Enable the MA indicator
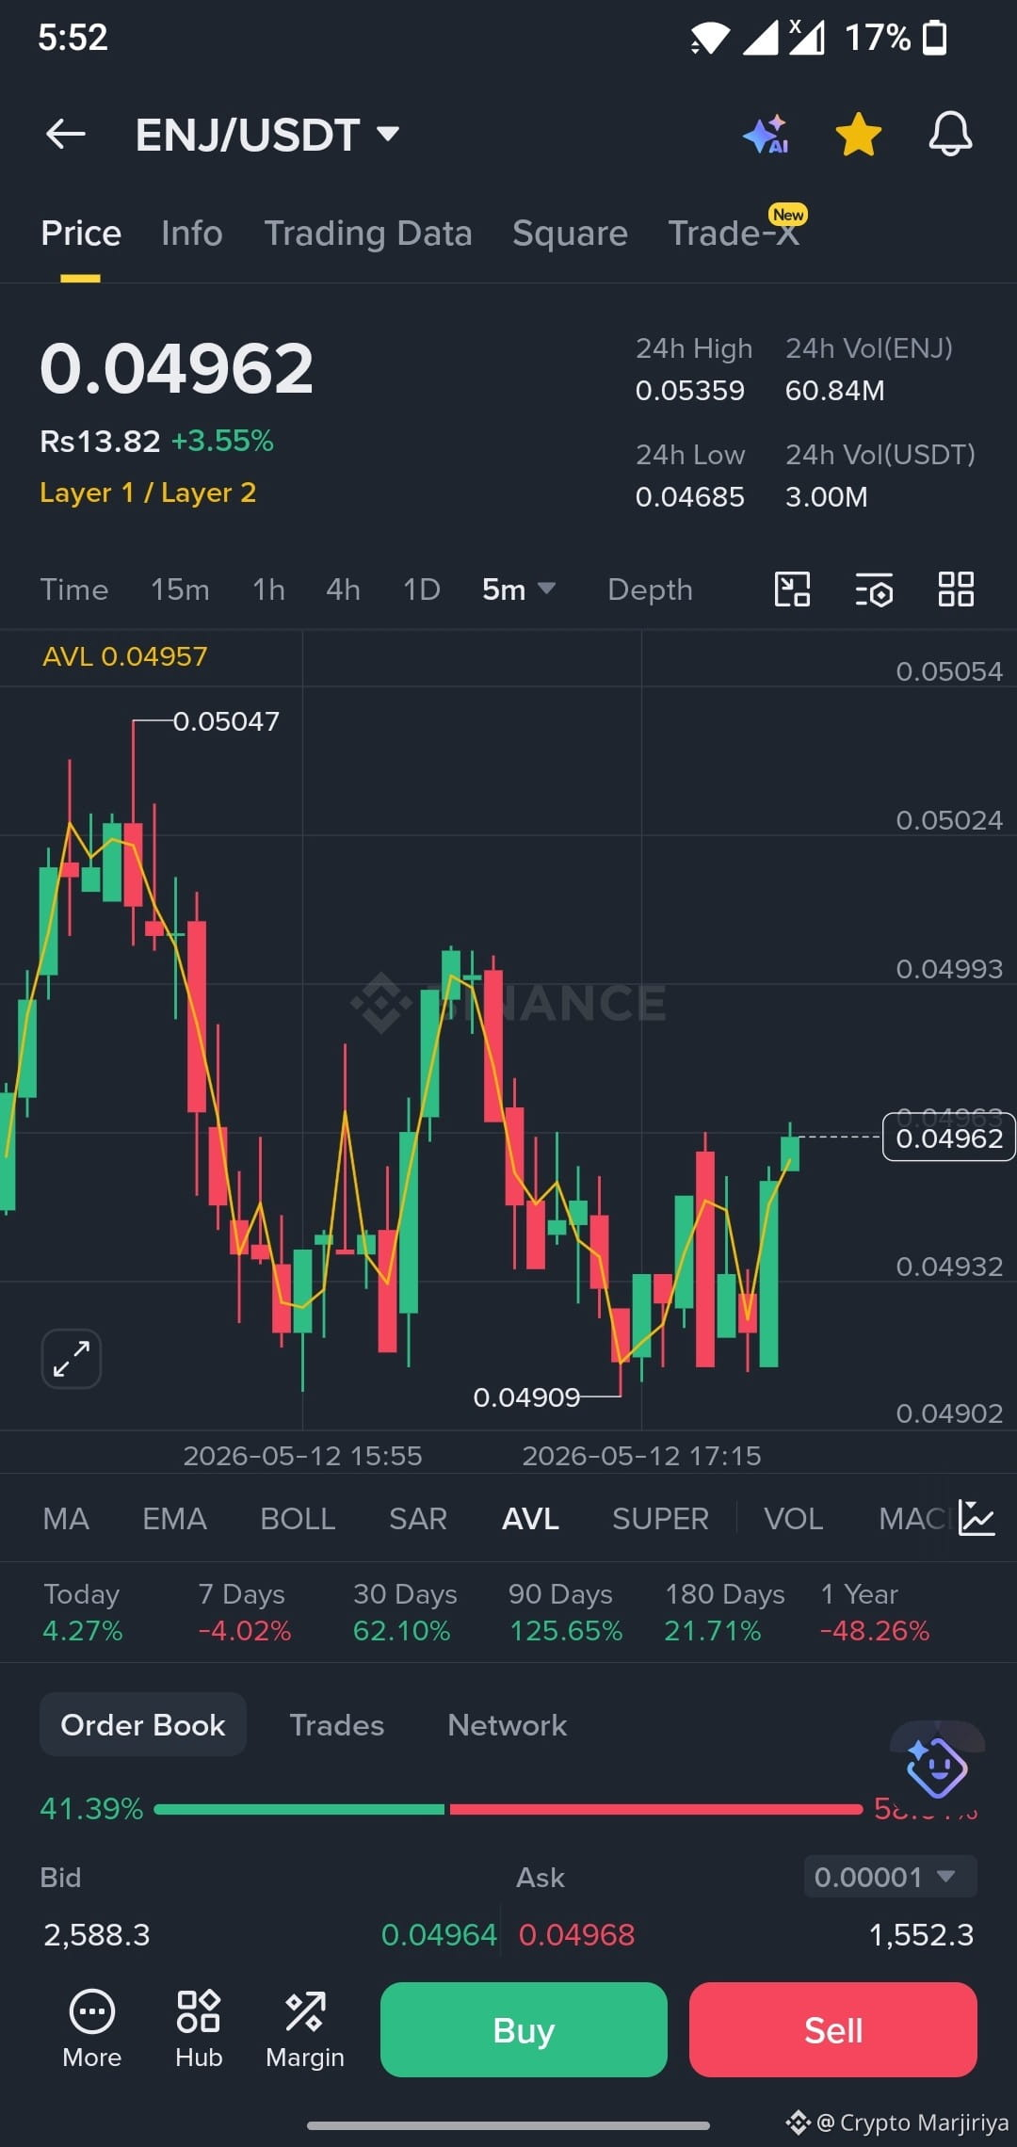 tap(66, 1519)
